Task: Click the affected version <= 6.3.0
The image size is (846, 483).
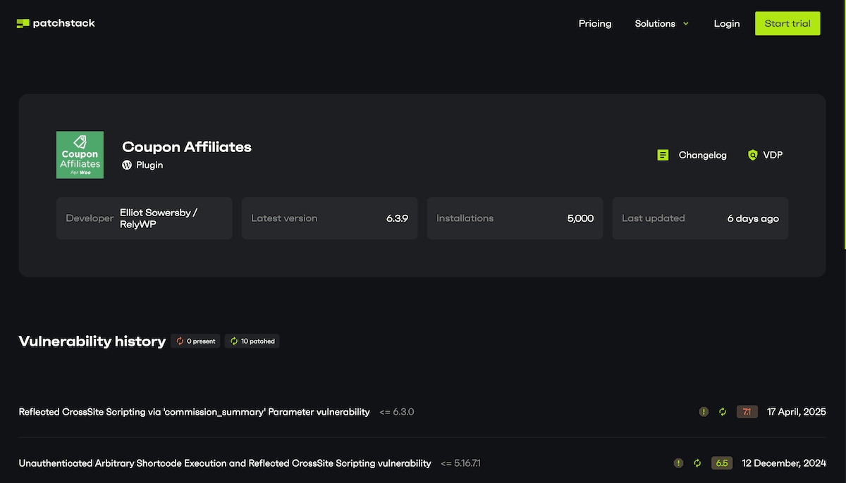Action: [396, 412]
